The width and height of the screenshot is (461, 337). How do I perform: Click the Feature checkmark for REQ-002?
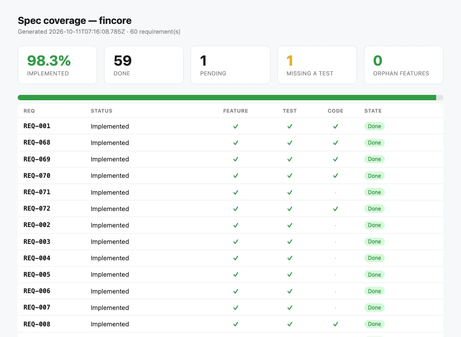235,225
